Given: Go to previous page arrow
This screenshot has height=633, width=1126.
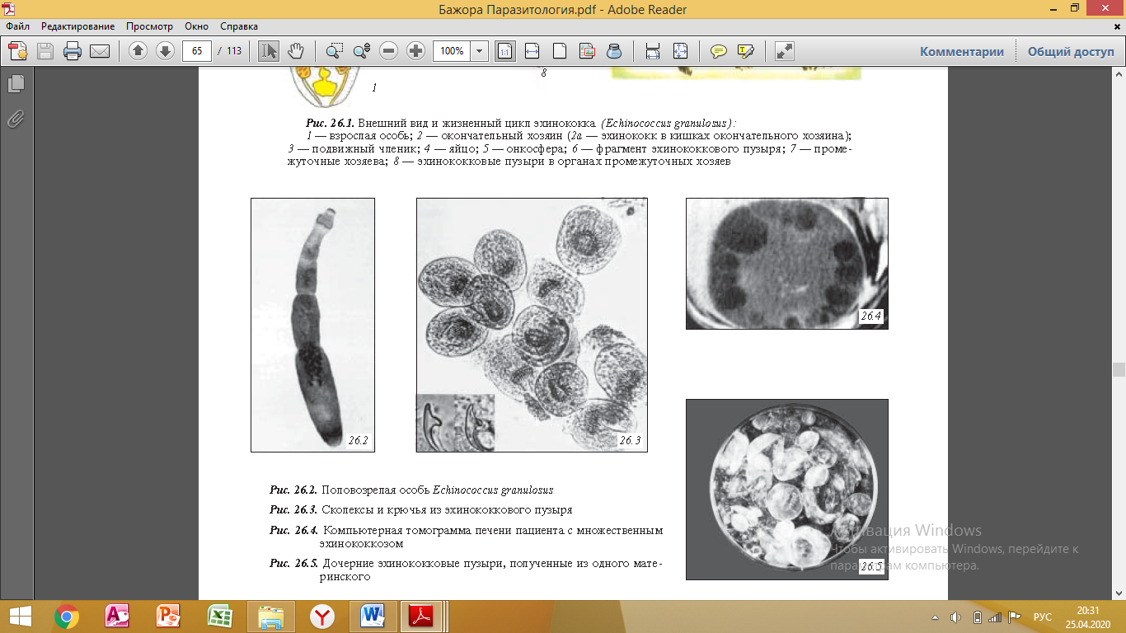Looking at the screenshot, I should point(138,51).
